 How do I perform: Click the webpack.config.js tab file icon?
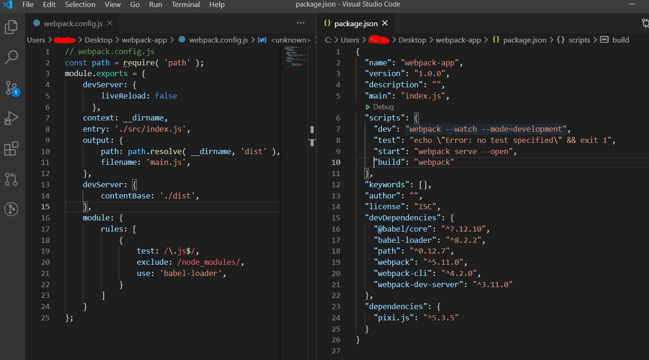pyautogui.click(x=37, y=23)
